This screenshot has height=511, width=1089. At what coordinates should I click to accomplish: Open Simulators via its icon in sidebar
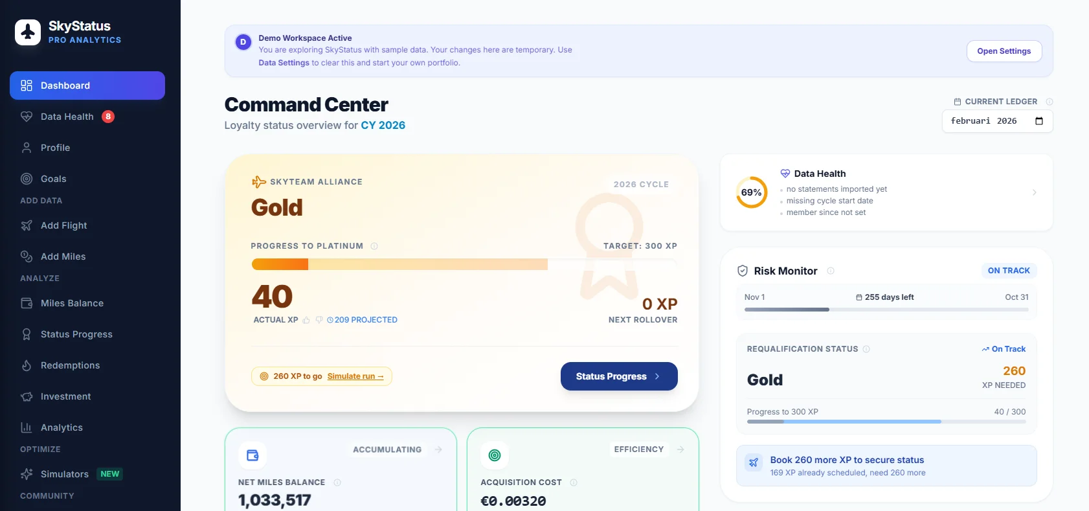click(26, 474)
